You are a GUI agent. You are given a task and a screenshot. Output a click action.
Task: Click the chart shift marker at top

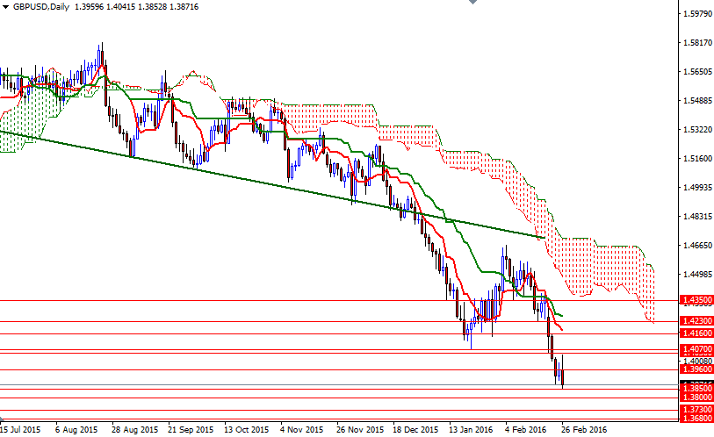pyautogui.click(x=472, y=2)
